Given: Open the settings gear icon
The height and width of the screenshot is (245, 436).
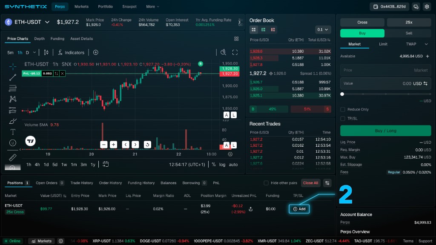Looking at the screenshot, I should point(427,7).
